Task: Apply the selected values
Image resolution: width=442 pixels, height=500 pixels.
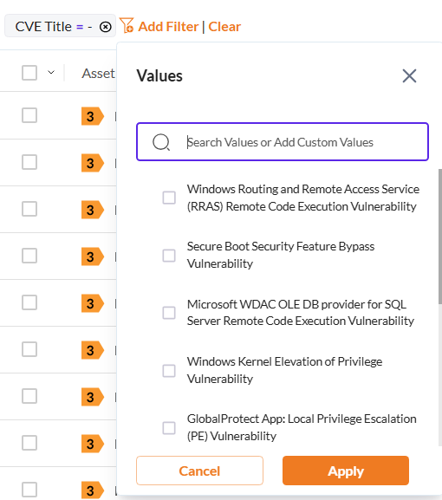Action: coord(346,471)
